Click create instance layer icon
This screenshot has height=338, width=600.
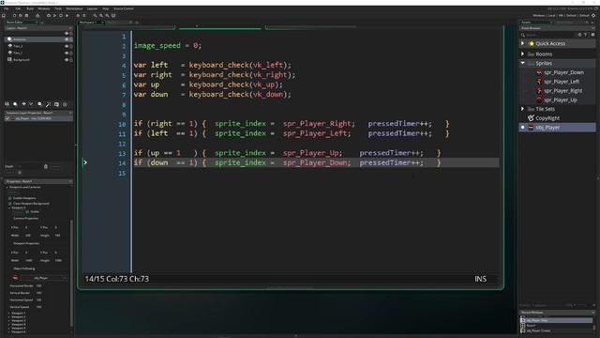[15, 104]
